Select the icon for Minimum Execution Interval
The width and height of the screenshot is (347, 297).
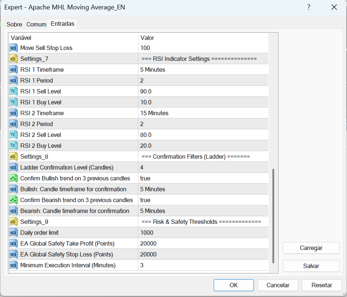coord(13,265)
